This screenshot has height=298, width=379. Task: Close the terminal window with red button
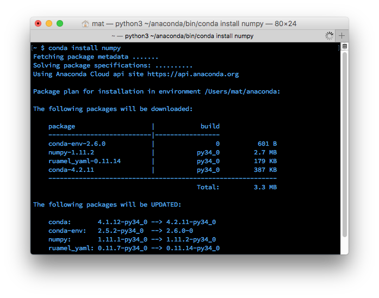(38, 23)
